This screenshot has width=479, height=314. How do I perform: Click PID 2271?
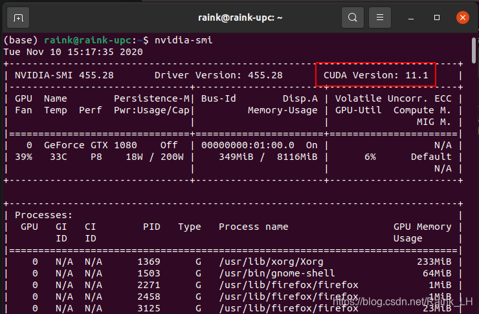(149, 285)
